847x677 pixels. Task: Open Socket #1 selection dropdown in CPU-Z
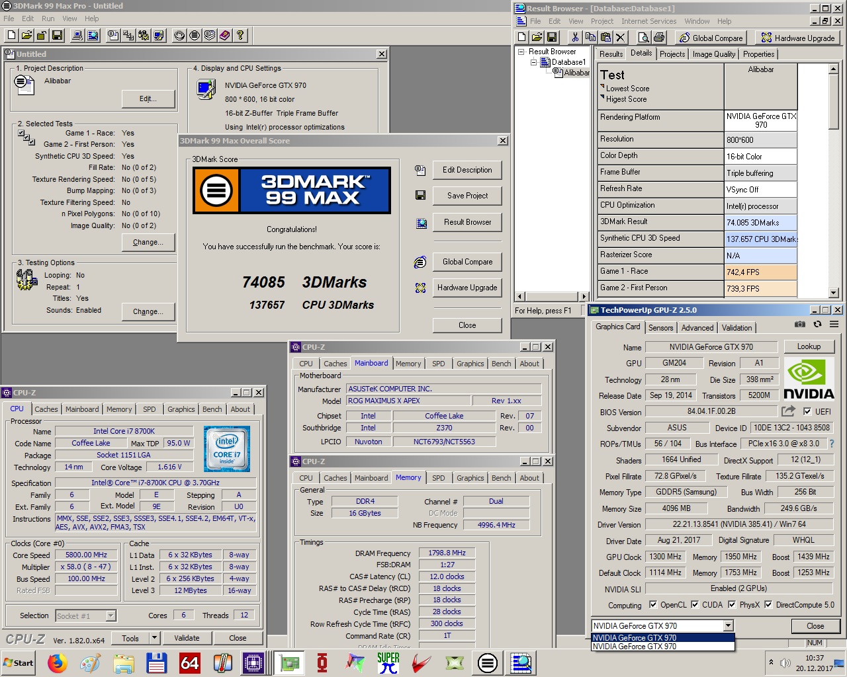tap(111, 616)
